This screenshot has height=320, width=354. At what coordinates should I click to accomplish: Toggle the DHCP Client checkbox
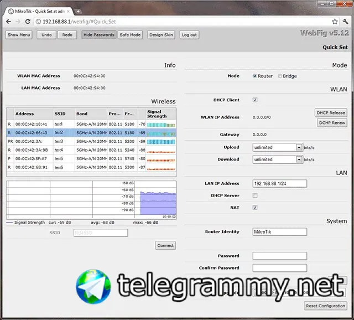[x=255, y=100]
